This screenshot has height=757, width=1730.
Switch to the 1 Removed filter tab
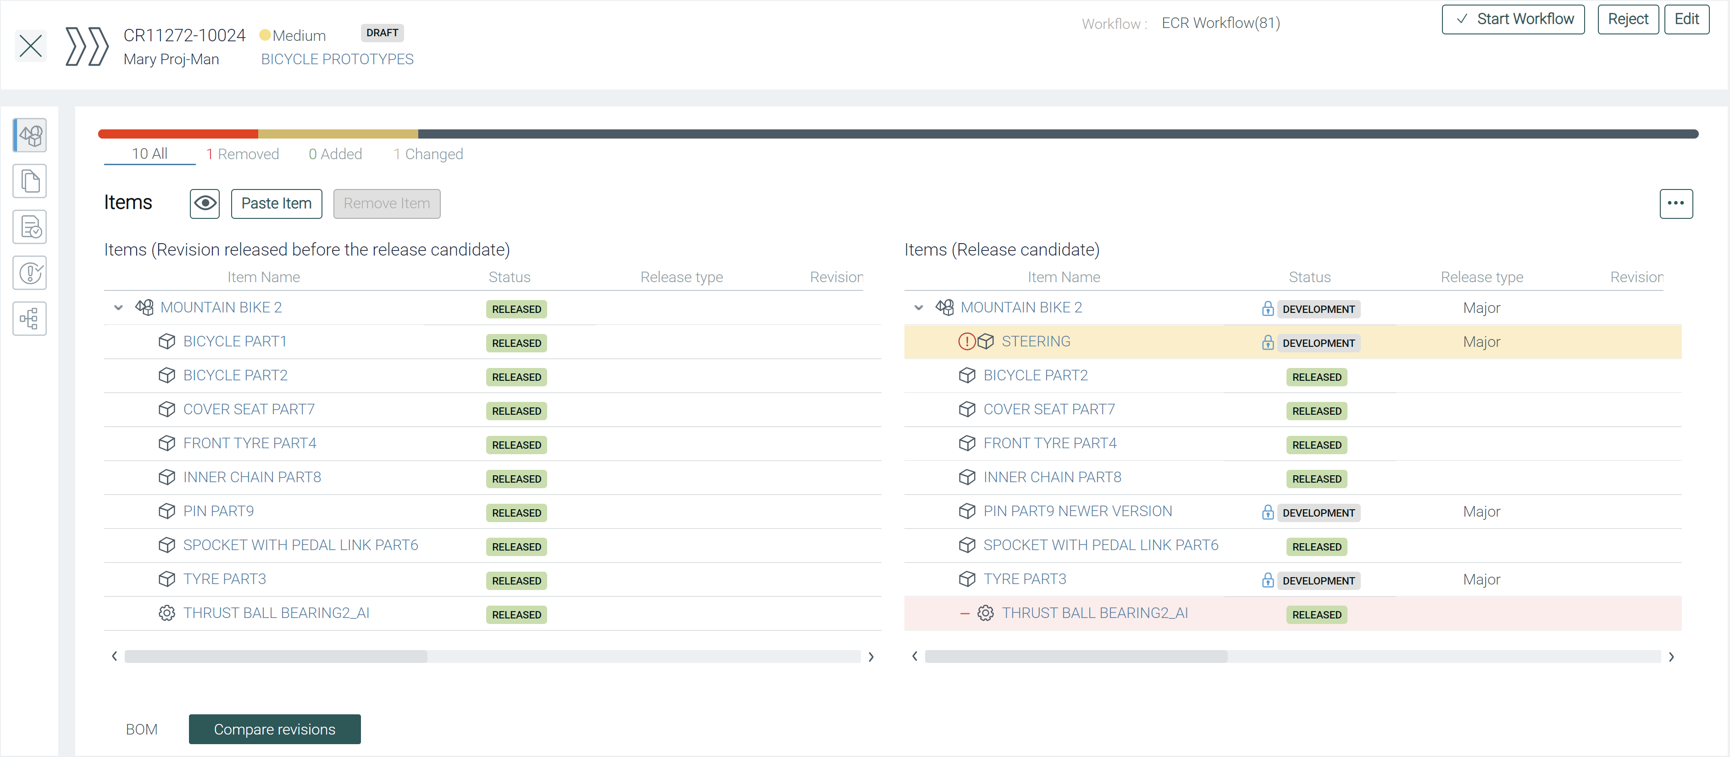(243, 154)
